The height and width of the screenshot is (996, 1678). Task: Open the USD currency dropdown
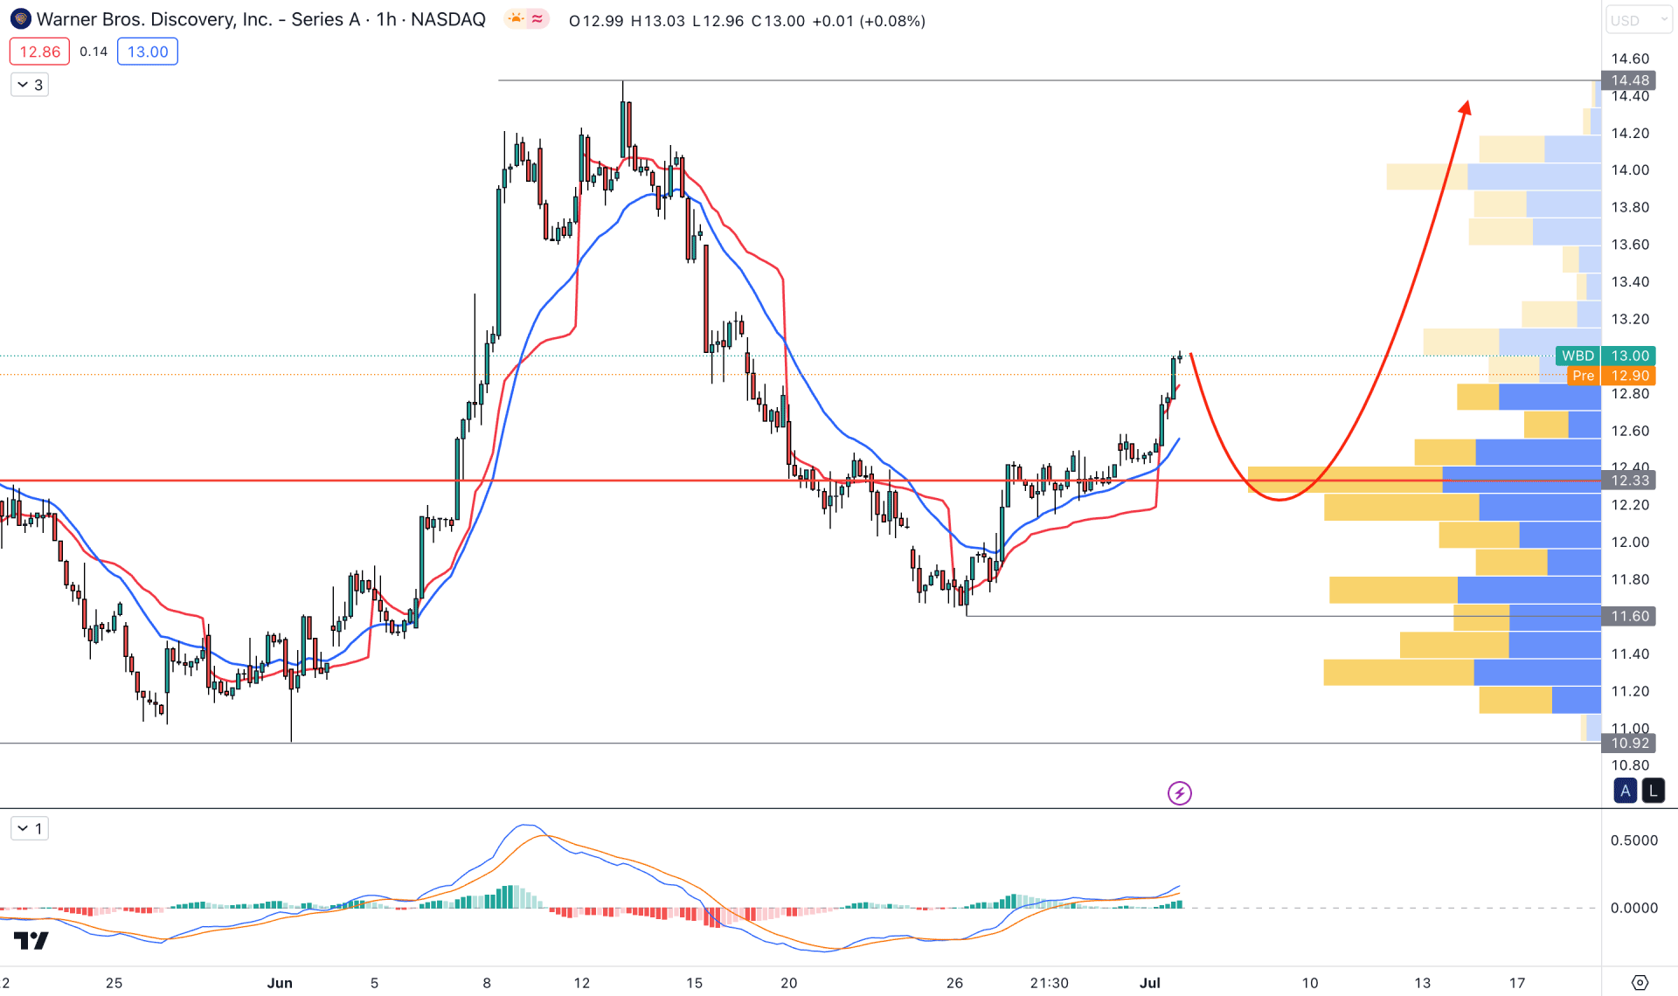click(x=1638, y=20)
